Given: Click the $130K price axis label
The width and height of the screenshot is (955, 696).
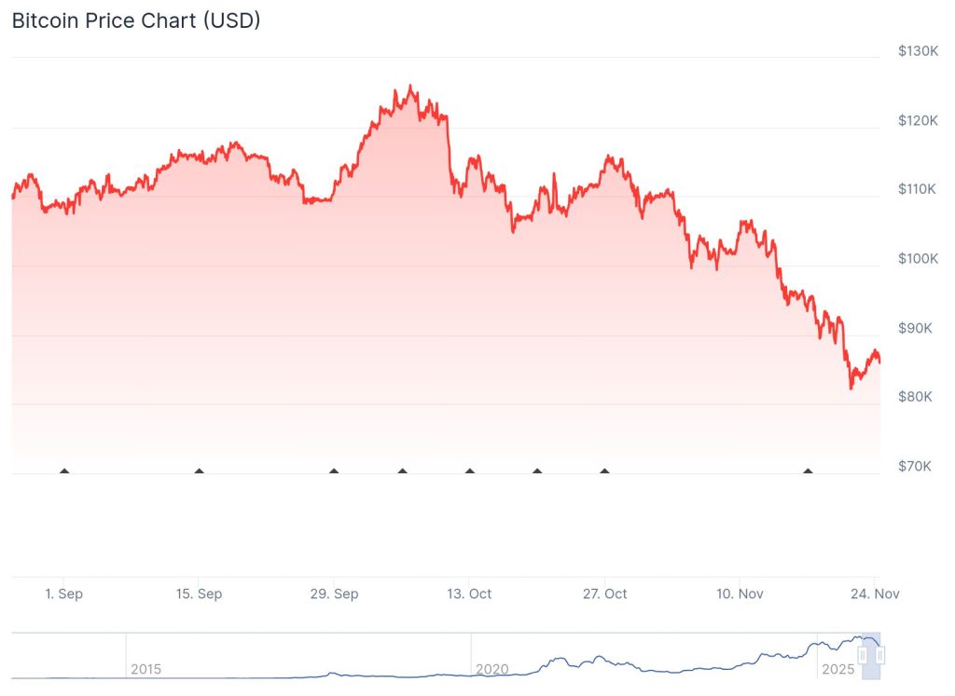Looking at the screenshot, I should click(918, 51).
